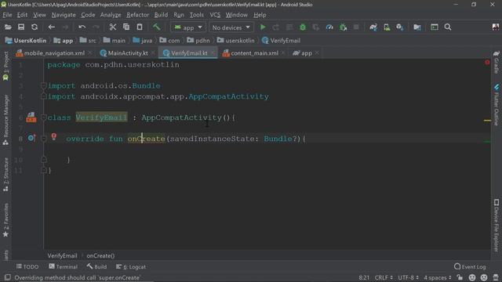The height and width of the screenshot is (282, 502).
Task: Close the VerifyEmail.kt tab
Action: tap(213, 53)
